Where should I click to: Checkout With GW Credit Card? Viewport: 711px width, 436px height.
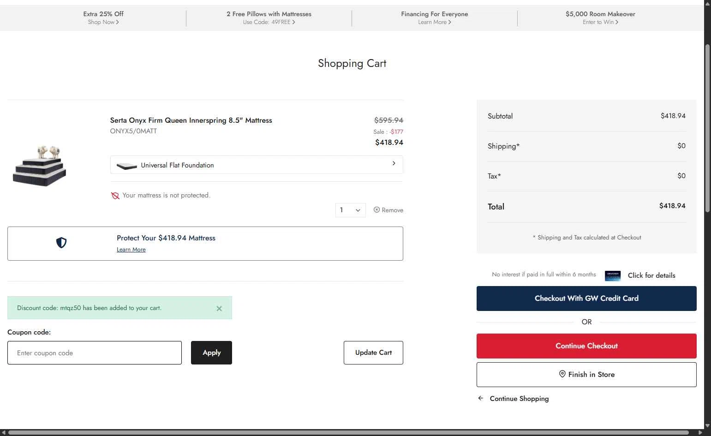coord(586,299)
